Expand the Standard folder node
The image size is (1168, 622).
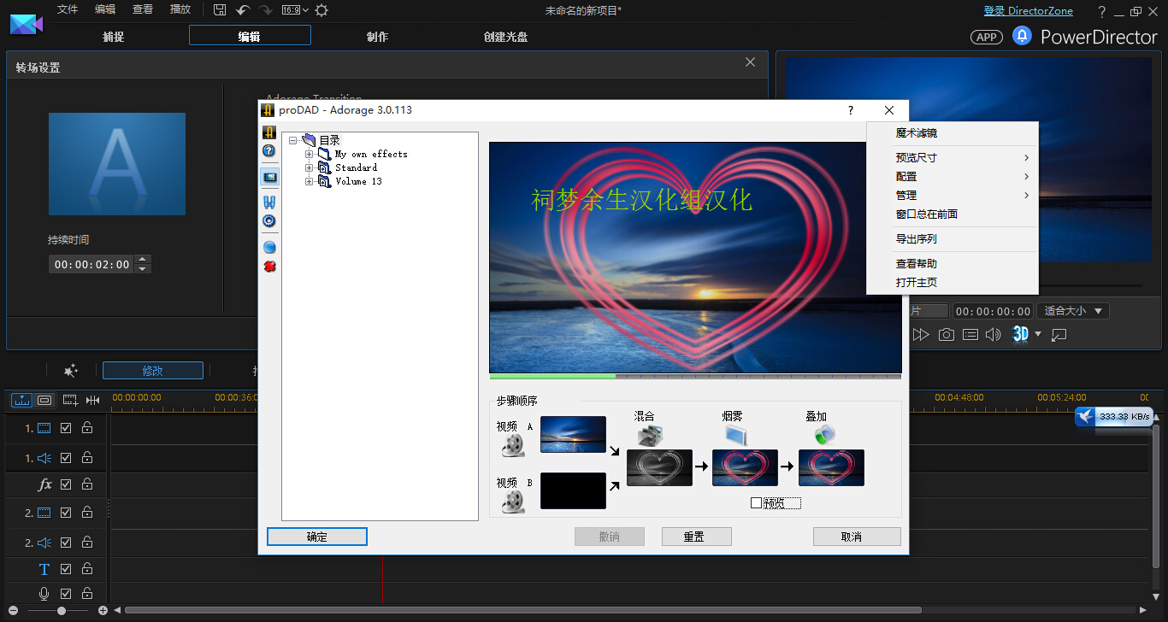click(x=310, y=167)
